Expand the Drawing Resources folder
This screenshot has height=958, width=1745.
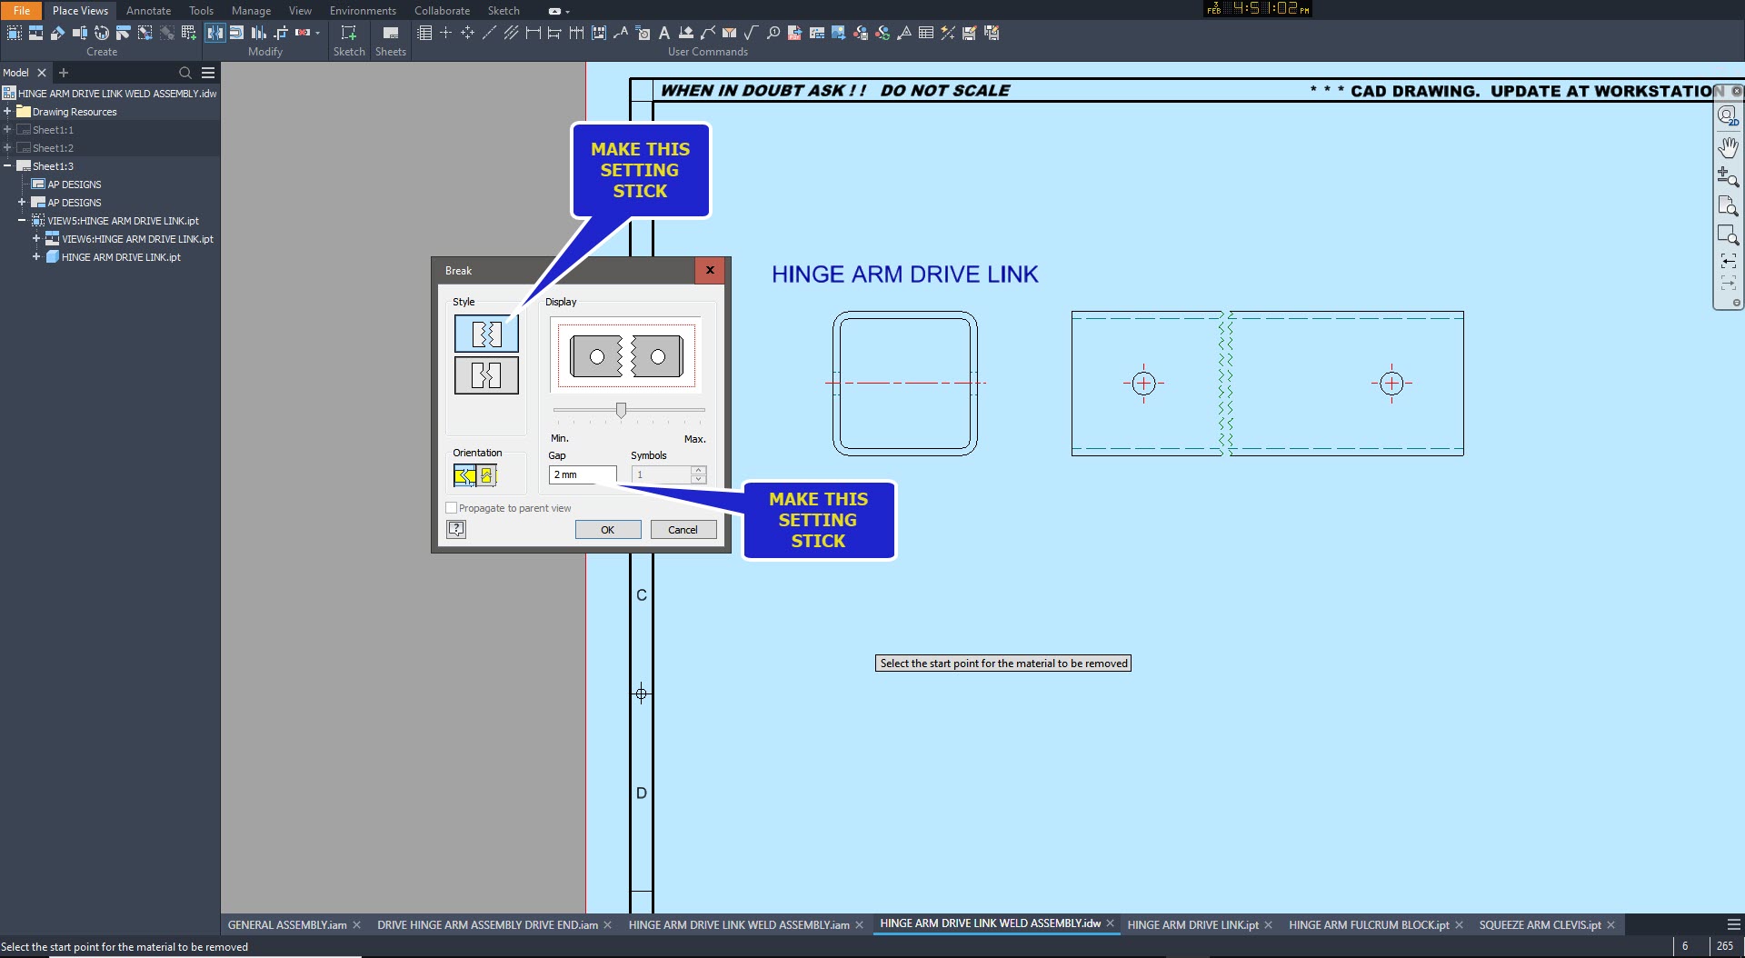(9, 111)
